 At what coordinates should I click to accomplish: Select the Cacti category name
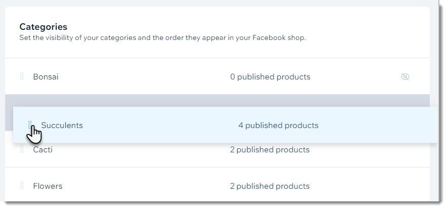click(43, 150)
